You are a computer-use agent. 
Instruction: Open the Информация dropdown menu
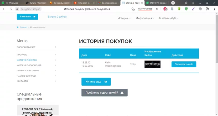(x=145, y=18)
